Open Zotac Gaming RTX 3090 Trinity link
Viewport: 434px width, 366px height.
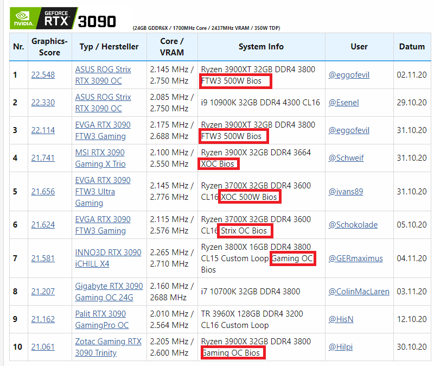(108, 347)
